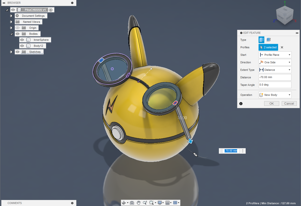The image size is (301, 206).
Task: Click the info icon in Edit Feature
Action: (241, 103)
